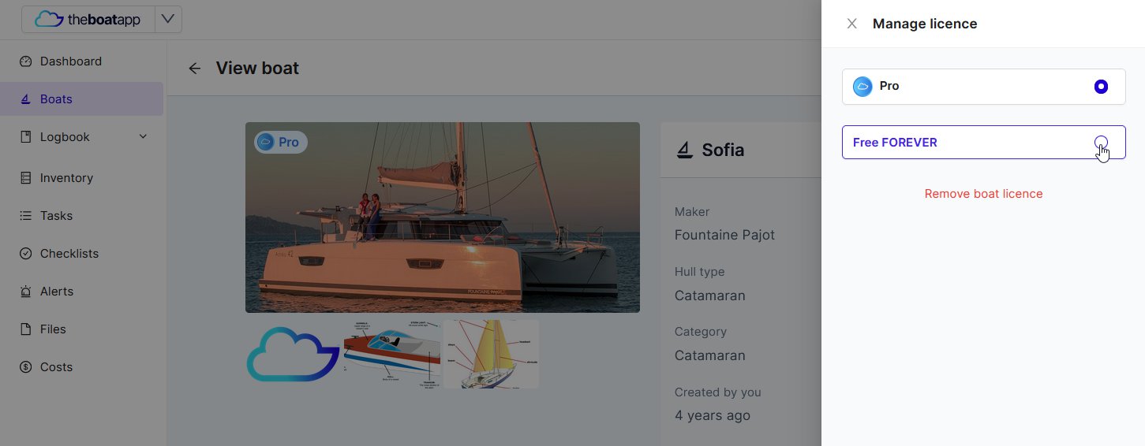Click the Tasks list icon
The height and width of the screenshot is (446, 1145).
tap(25, 216)
